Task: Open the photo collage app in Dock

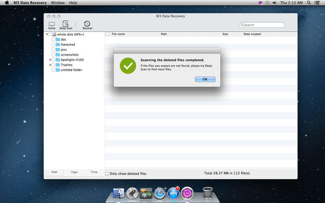Action: click(x=146, y=193)
